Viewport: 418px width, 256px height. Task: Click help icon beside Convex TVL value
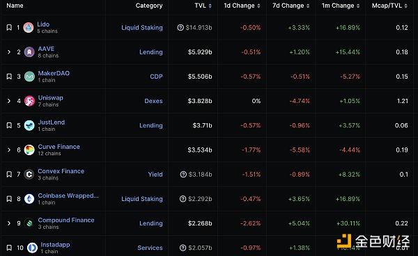[183, 175]
